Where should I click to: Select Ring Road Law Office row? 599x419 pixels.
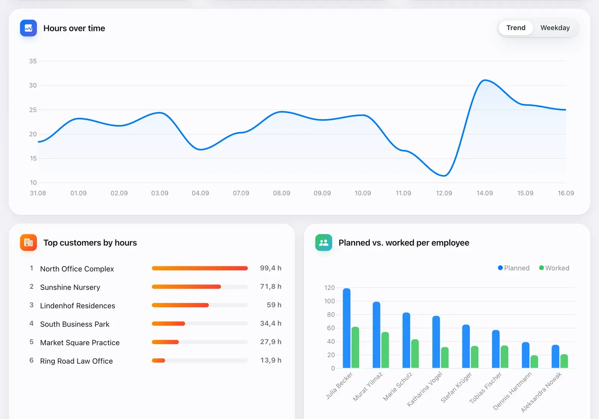point(155,360)
